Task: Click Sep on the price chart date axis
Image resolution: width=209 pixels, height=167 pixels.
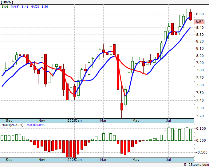Action: (x=9, y=121)
